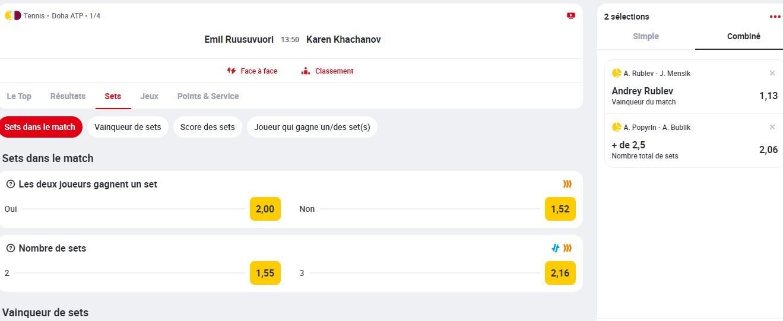Remove the Rublev - Mensik selection
Screen dimensions: 783x321
point(772,73)
